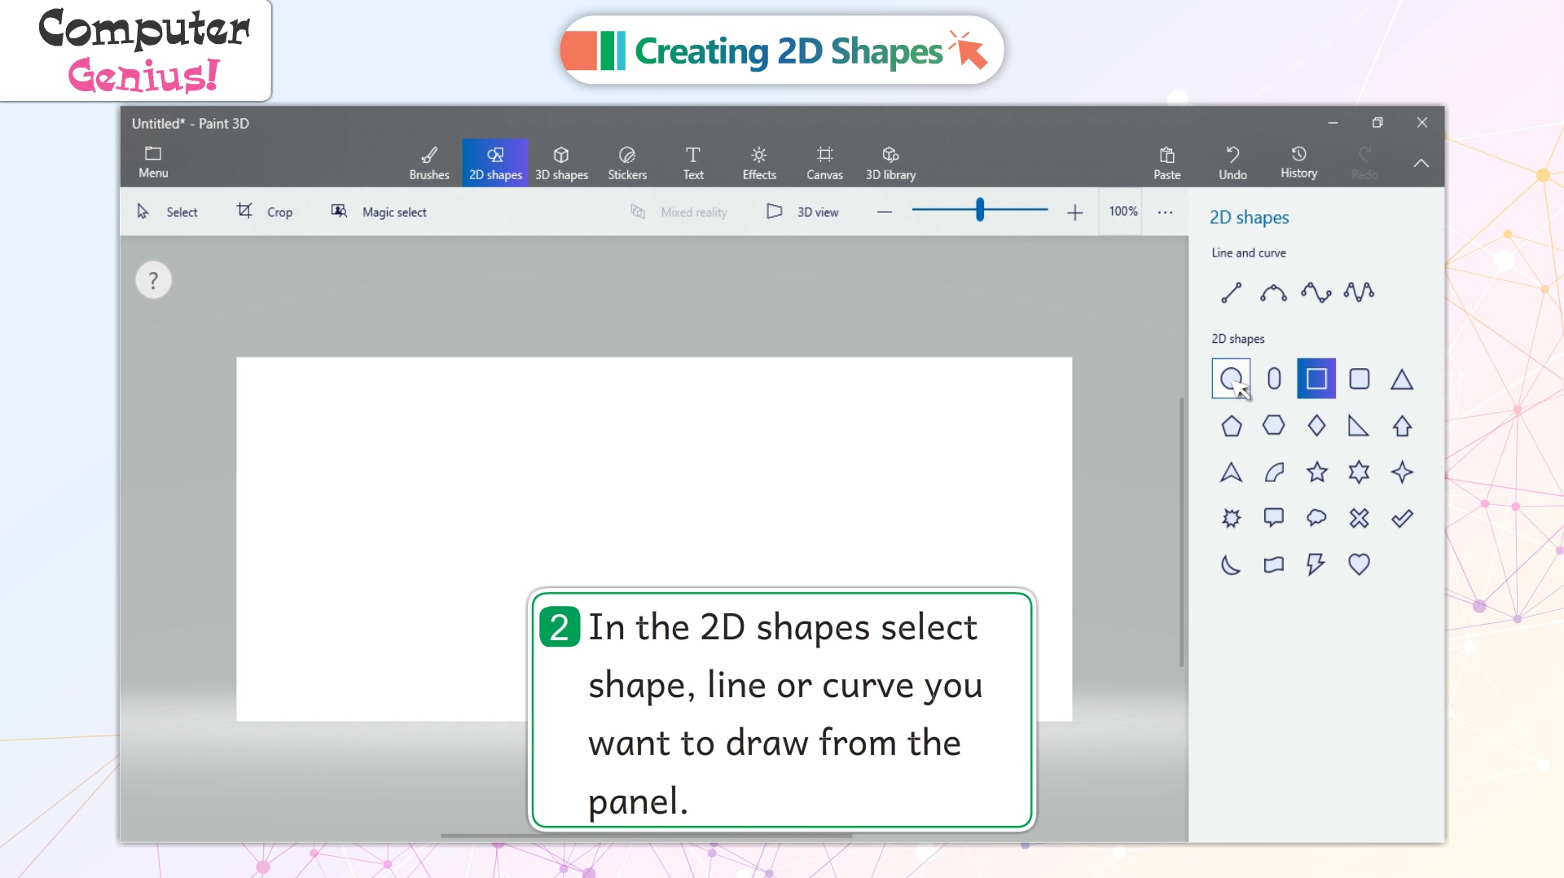Open the three-dots more options menu
Screen dimensions: 1564x878
[x=1166, y=213]
